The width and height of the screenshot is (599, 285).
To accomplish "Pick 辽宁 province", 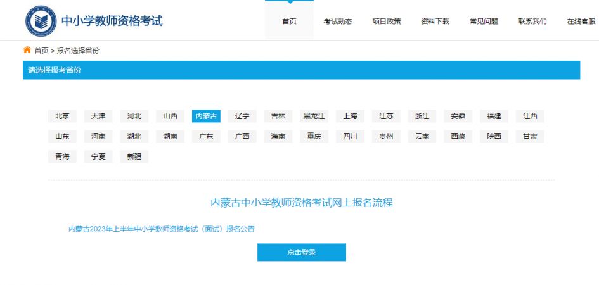I will 242,116.
